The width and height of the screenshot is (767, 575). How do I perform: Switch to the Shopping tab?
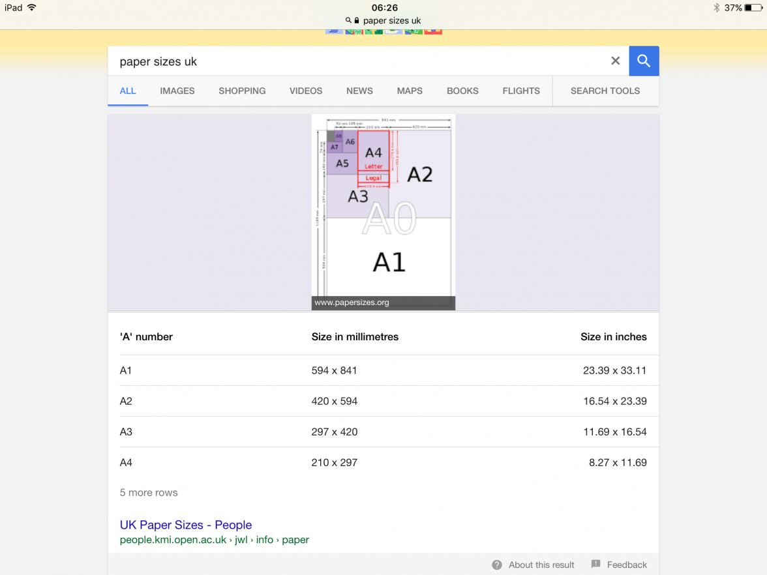pyautogui.click(x=242, y=91)
